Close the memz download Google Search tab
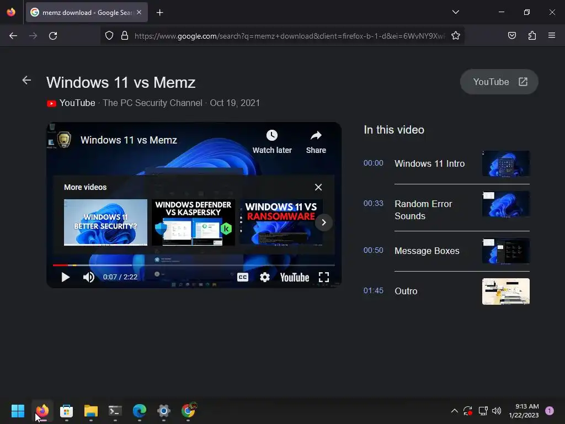This screenshot has width=565, height=424. click(x=139, y=12)
